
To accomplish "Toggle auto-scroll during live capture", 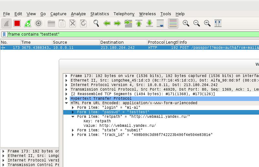I will (160, 23).
